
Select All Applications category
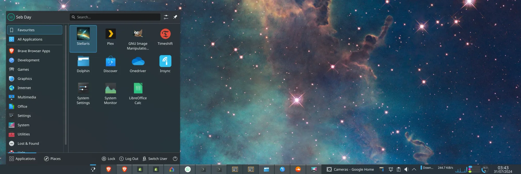[30, 39]
